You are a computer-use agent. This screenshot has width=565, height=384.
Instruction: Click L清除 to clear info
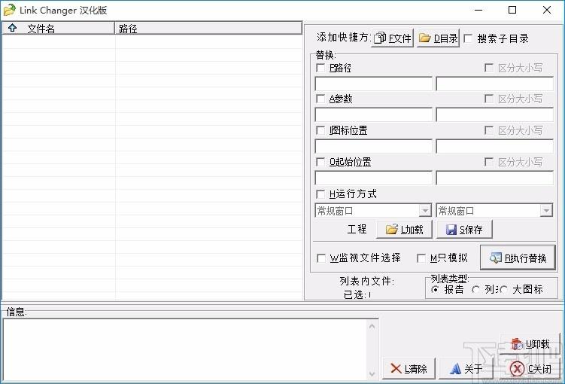(408, 368)
